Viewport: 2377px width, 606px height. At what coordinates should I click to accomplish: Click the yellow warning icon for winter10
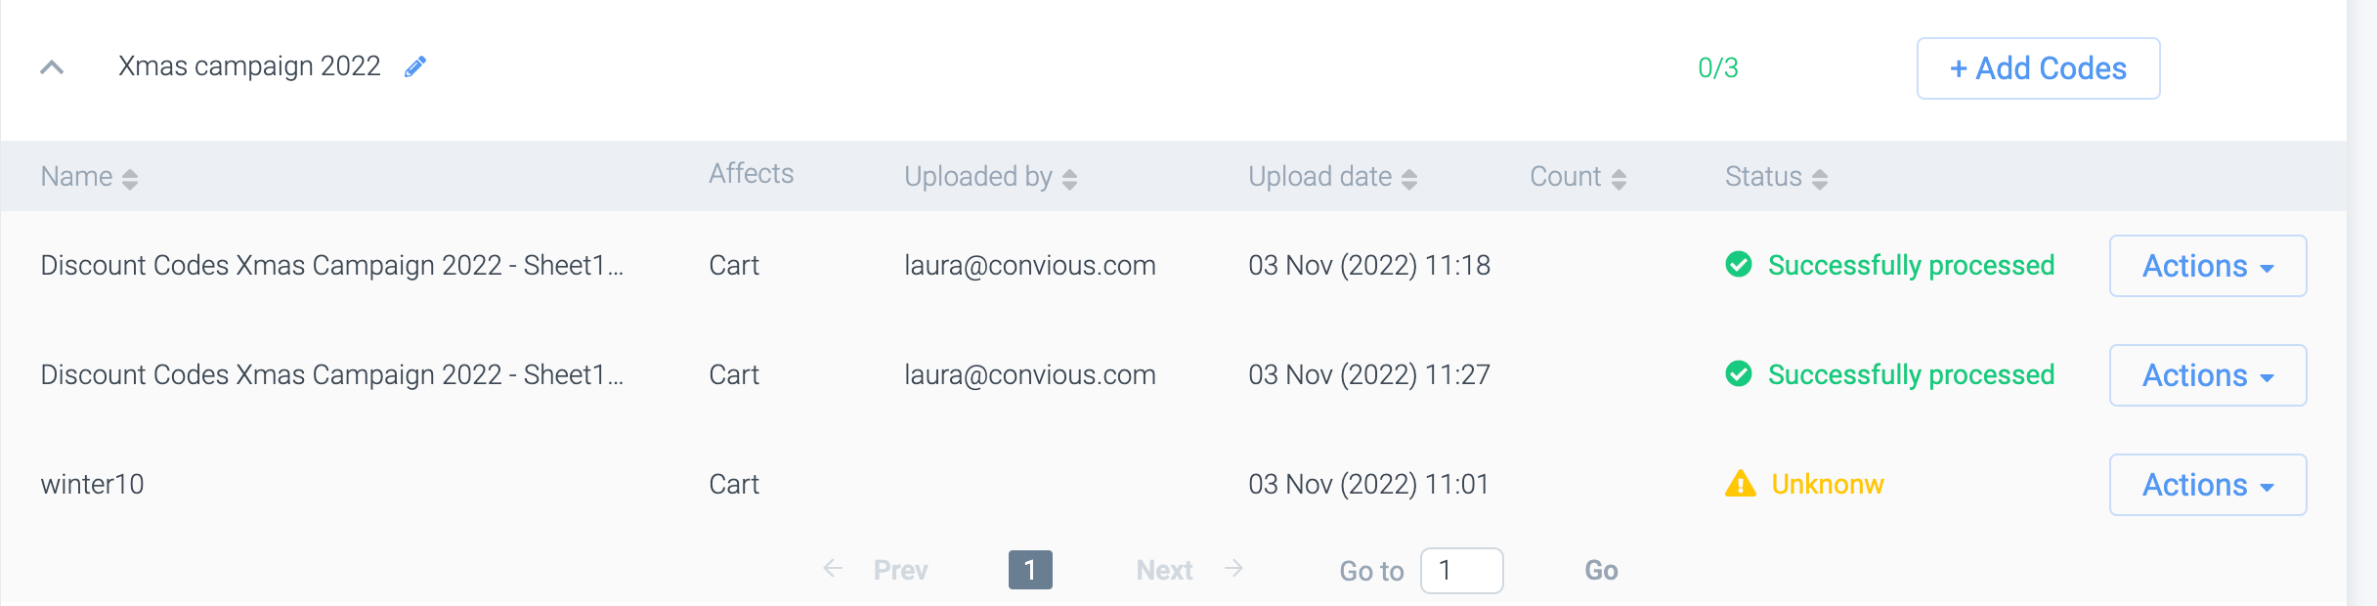[x=1740, y=484]
